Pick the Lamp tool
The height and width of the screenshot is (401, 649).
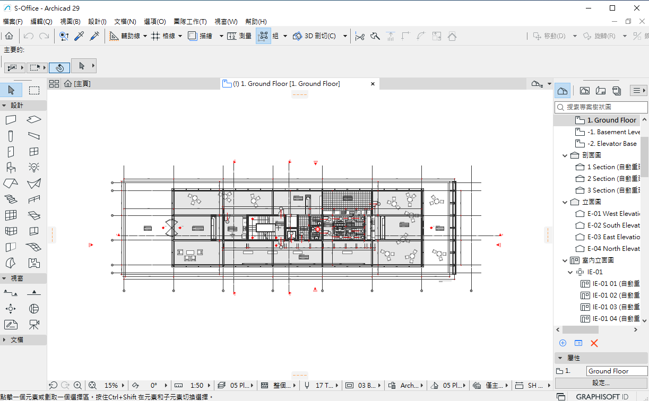(34, 168)
